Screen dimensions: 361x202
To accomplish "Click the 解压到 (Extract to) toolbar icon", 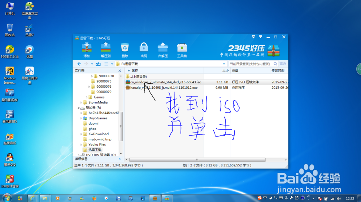I will (106, 50).
